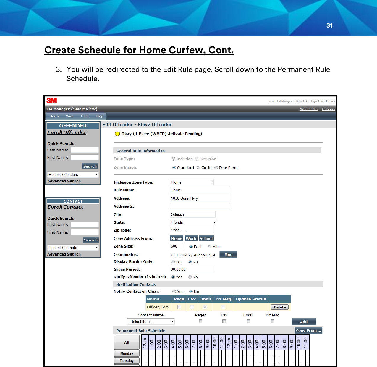Screen dimensions: 377x367
Task: Click the Zip code field
Action: tap(192, 230)
